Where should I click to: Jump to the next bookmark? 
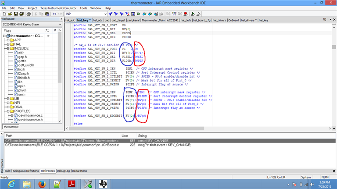pos(150,14)
